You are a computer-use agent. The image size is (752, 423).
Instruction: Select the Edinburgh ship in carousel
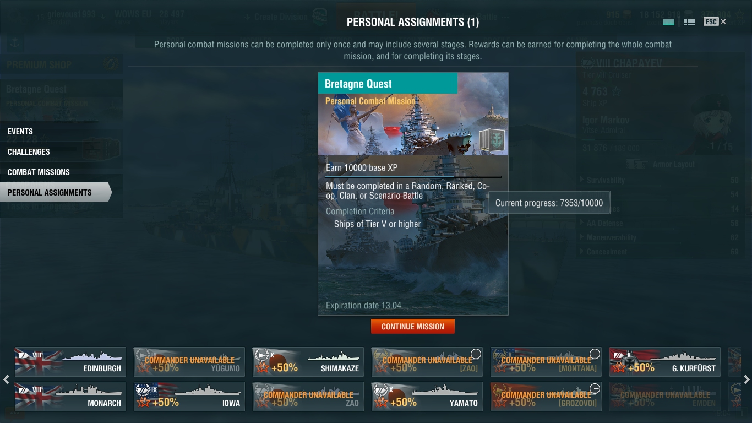pos(70,362)
